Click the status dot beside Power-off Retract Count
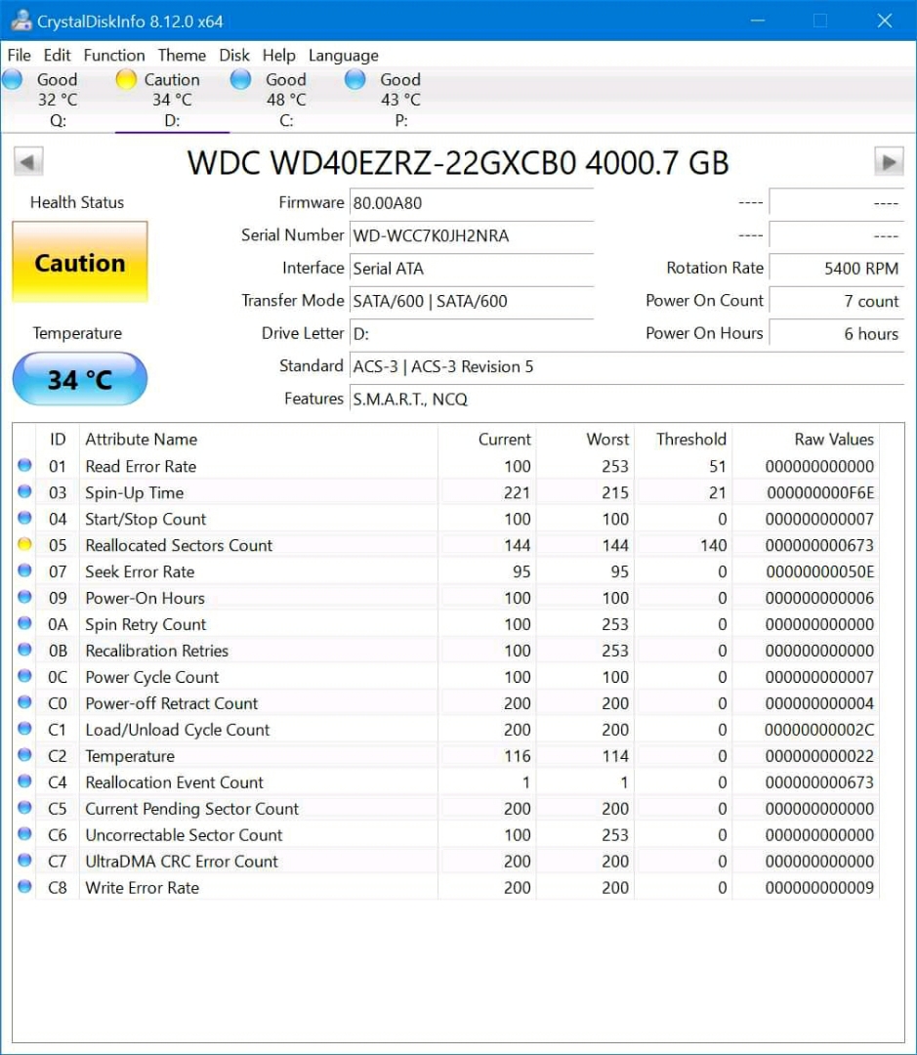The height and width of the screenshot is (1055, 917). point(24,701)
